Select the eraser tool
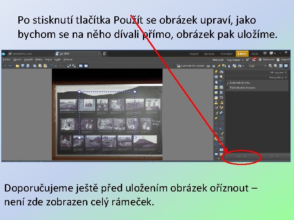Image resolution: width=294 pixels, height=220 pixels. 216,118
